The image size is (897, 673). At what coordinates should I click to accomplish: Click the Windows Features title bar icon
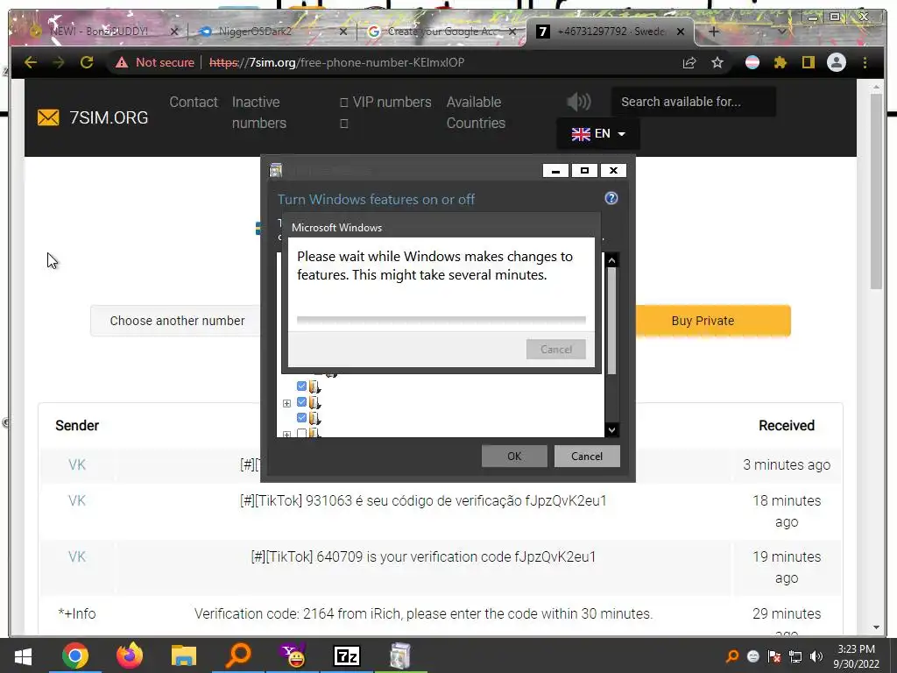[276, 170]
